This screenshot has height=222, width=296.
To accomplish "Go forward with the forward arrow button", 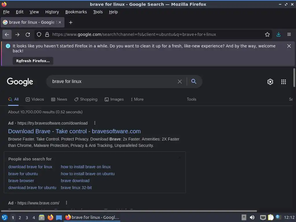I will click(x=17, y=35).
